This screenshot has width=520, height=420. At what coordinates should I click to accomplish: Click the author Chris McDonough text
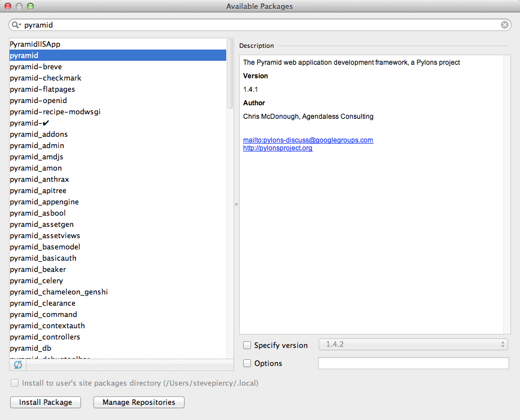tap(308, 117)
